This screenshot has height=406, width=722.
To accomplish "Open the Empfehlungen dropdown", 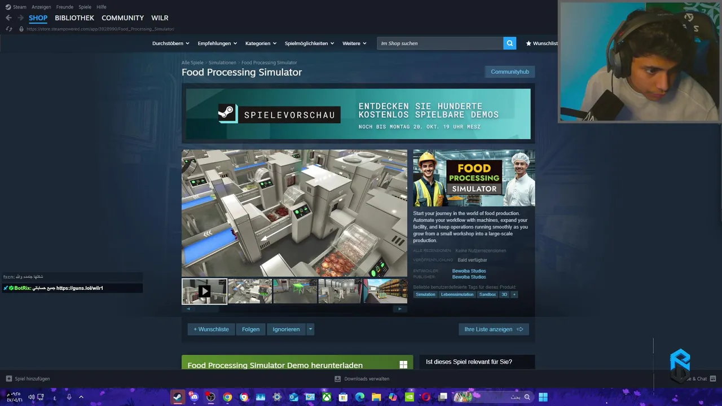I will point(217,43).
